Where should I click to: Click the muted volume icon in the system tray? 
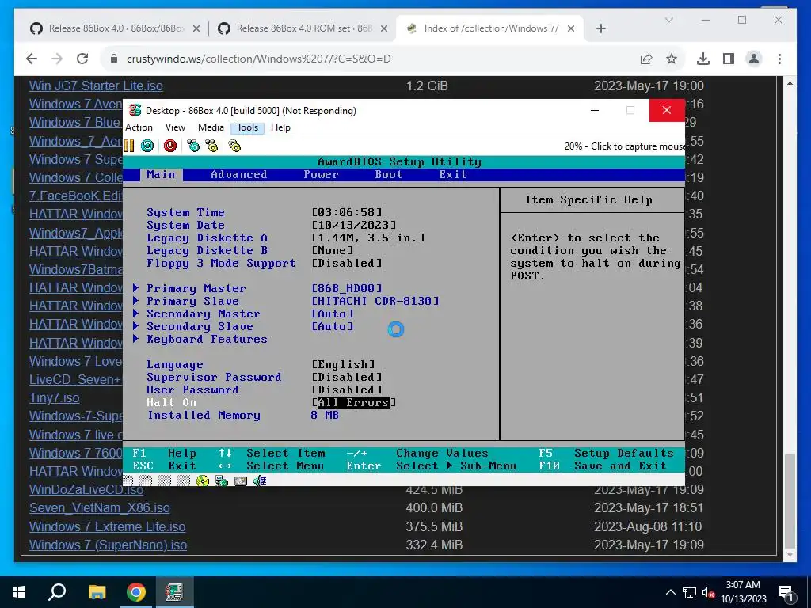[x=707, y=592]
